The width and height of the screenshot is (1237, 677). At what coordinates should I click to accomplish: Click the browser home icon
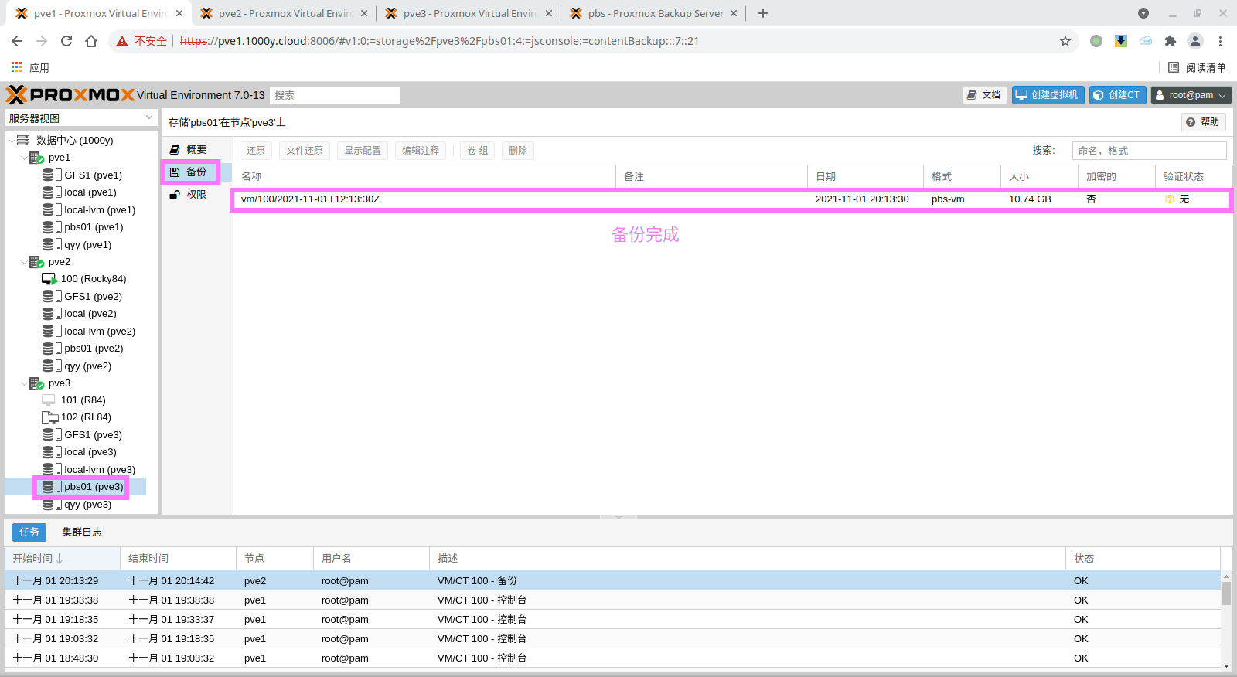pos(91,41)
